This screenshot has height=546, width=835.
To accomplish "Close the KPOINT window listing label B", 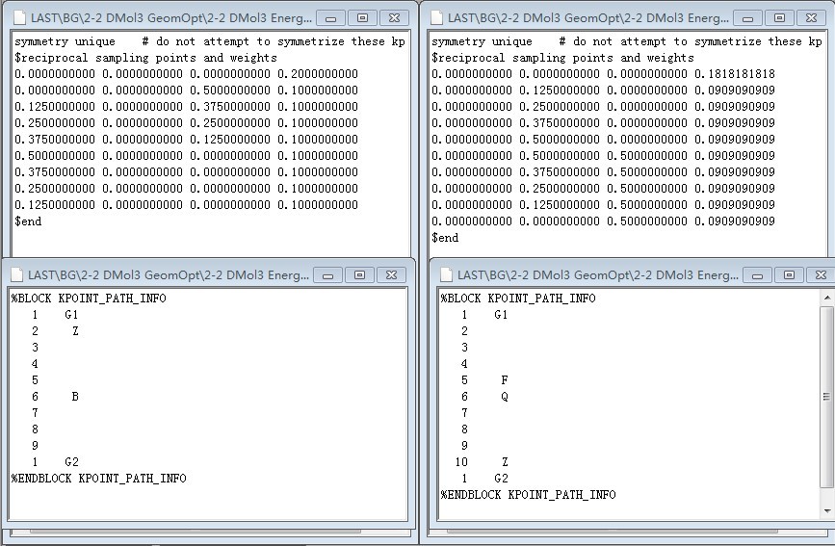I will point(391,275).
